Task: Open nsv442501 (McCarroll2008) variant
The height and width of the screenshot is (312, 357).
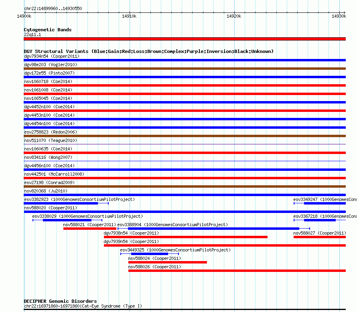Action: [x=54, y=174]
